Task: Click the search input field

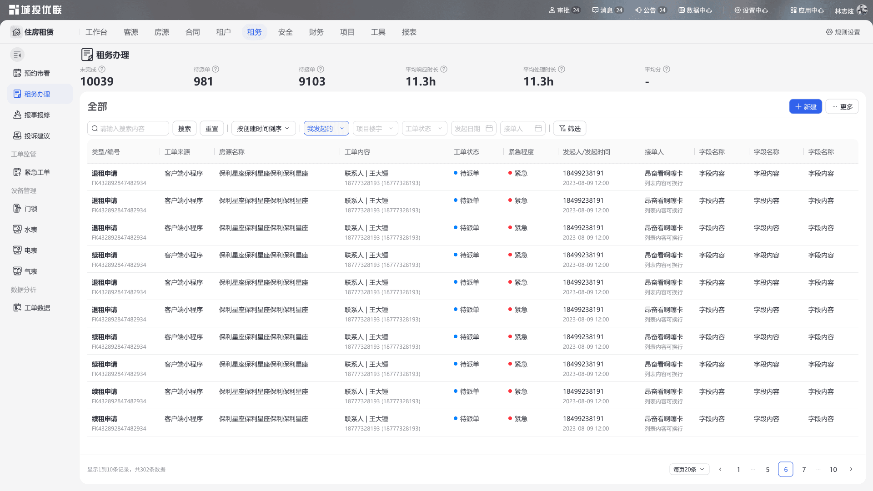Action: click(128, 129)
